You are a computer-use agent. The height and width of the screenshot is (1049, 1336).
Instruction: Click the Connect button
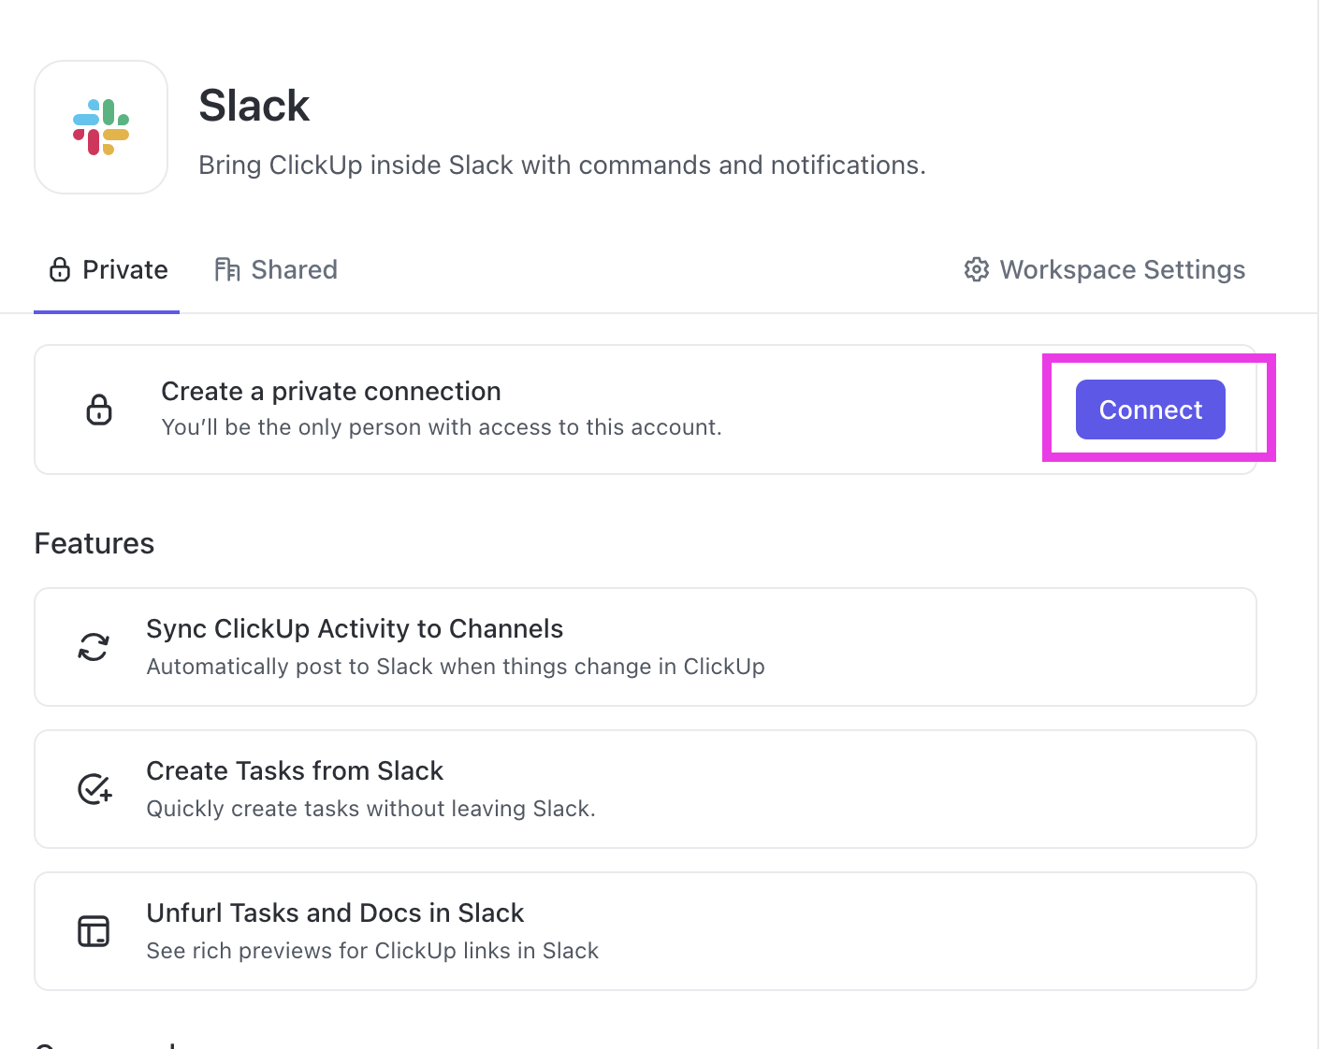pos(1151,410)
